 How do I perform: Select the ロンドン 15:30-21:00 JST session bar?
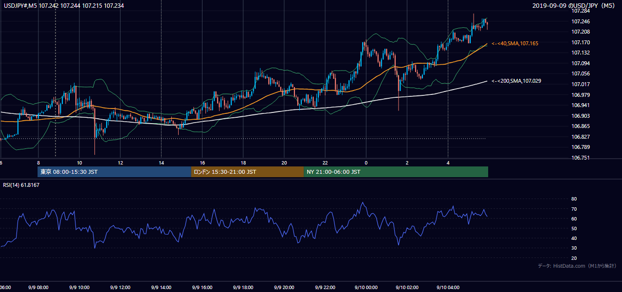click(248, 172)
